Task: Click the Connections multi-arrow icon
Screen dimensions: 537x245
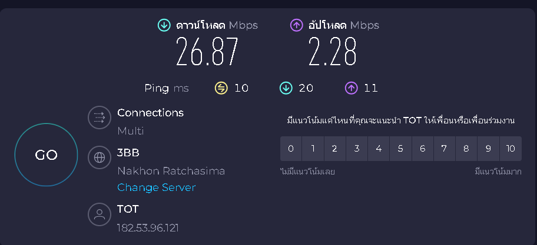Action: [100, 118]
